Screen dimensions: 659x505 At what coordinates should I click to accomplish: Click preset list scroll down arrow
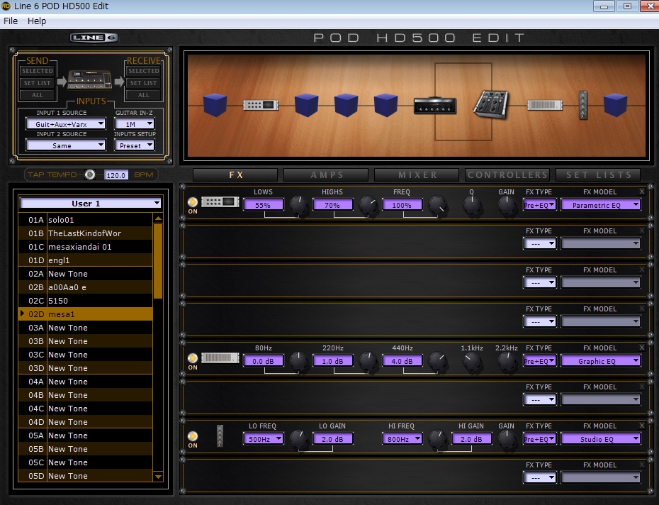point(158,477)
